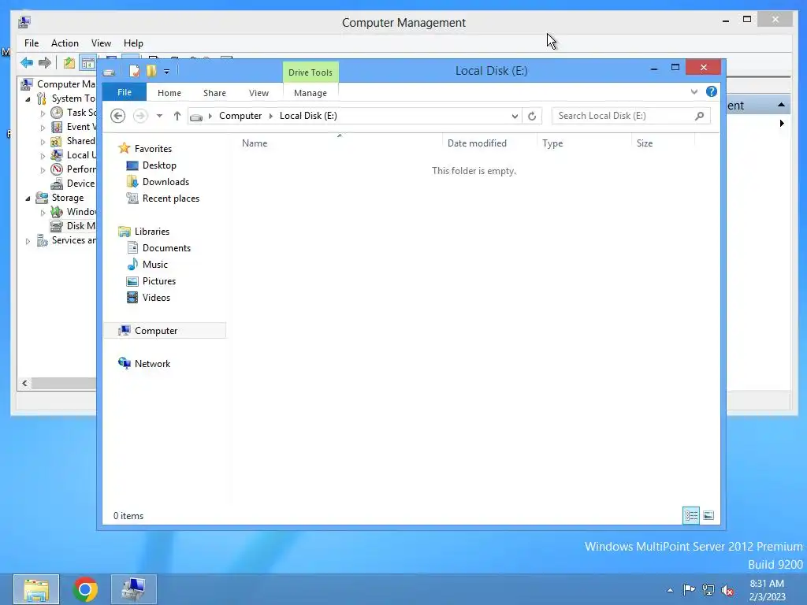807x605 pixels.
Task: Open the Customize Quick Access Toolbar dropdown
Action: 167,72
